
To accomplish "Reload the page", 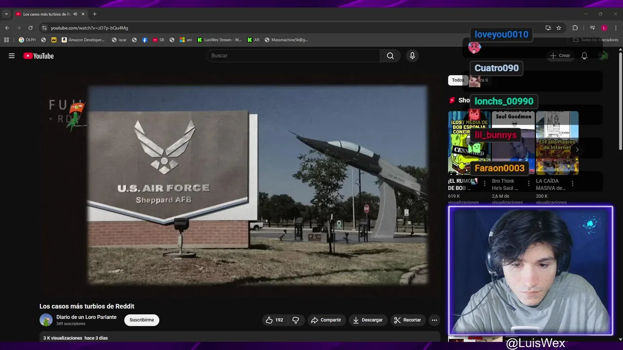I will click(30, 28).
